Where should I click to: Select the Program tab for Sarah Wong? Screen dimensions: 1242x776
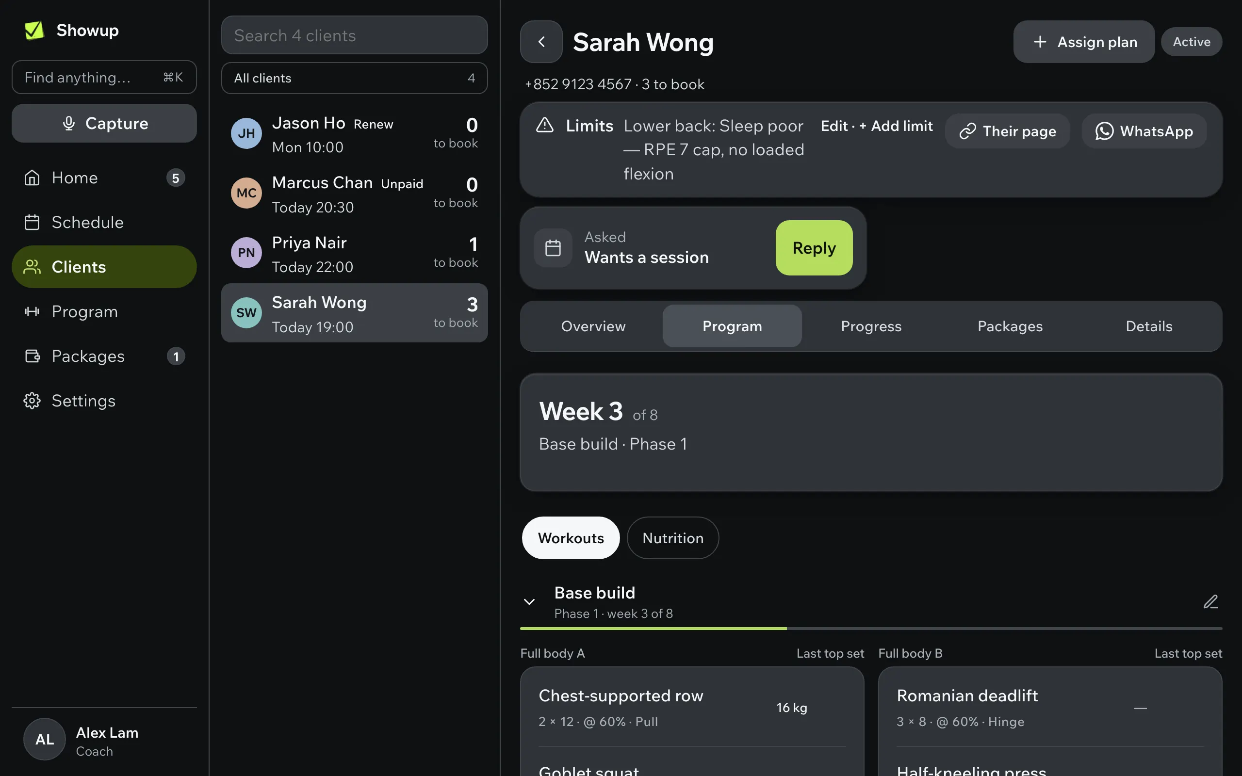click(x=733, y=326)
